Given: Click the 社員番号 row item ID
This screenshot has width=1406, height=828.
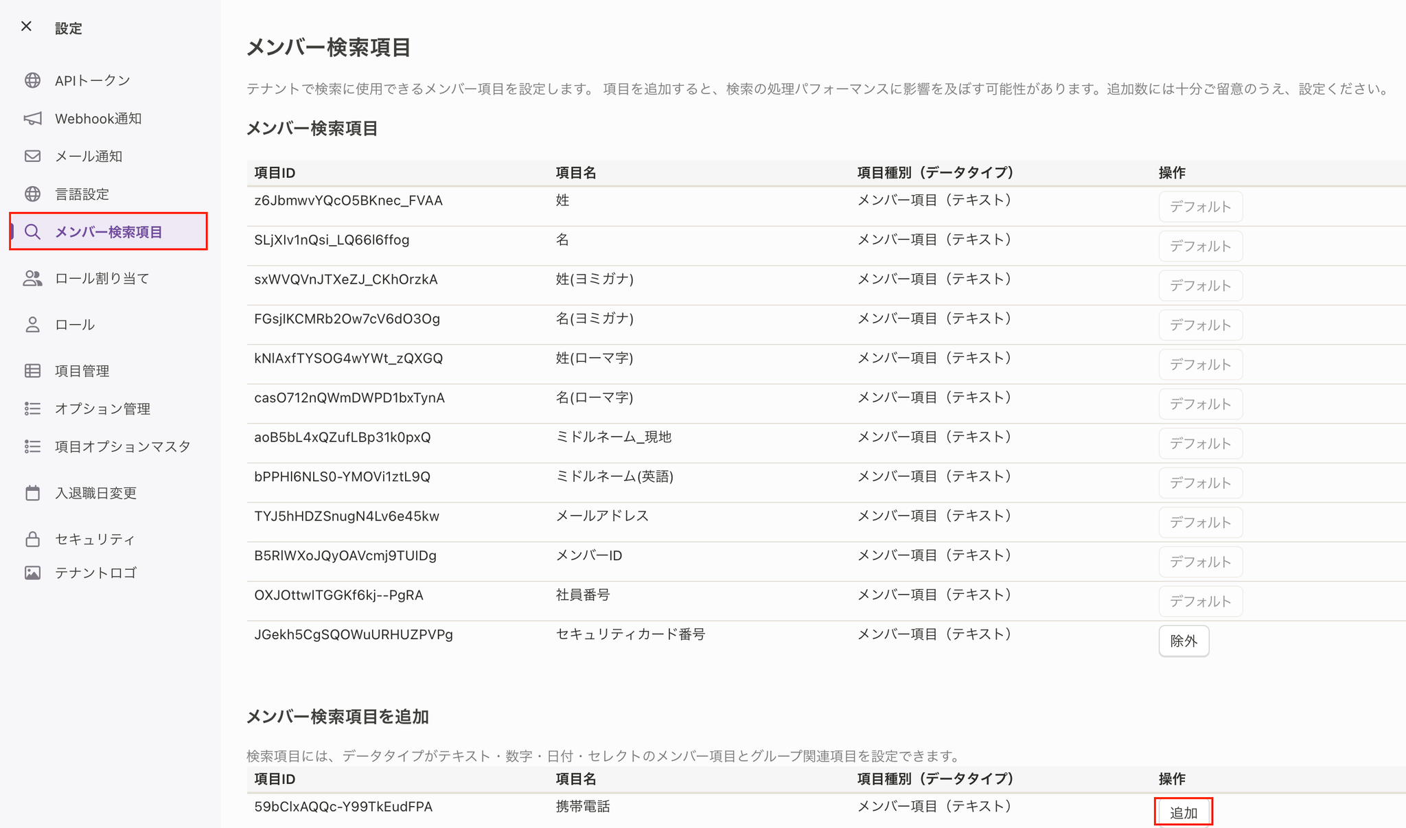Looking at the screenshot, I should pyautogui.click(x=338, y=595).
